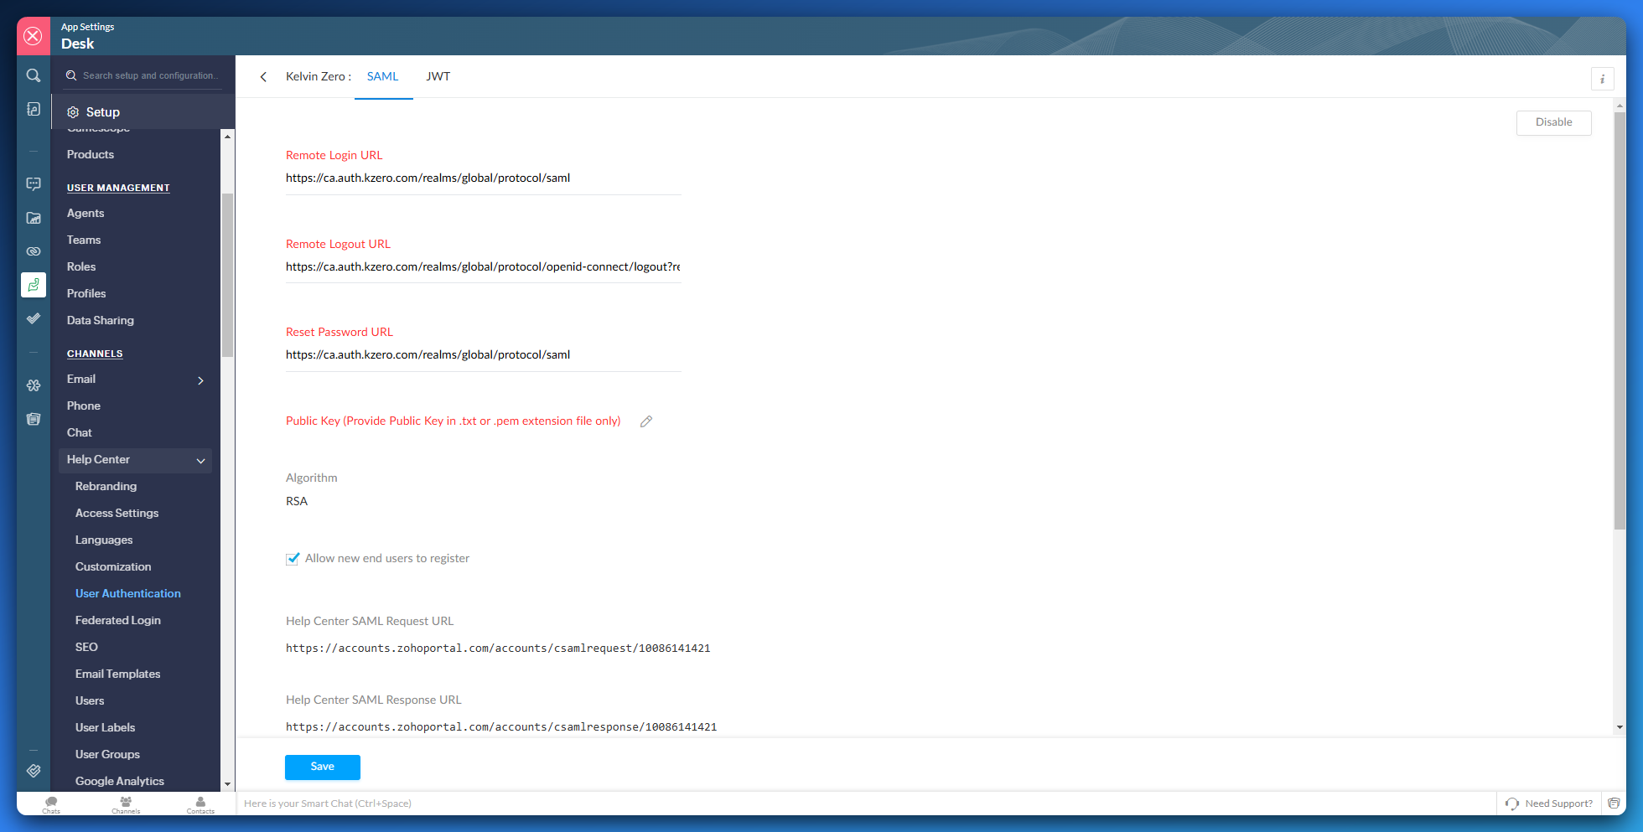Open the chat bubble app icon in left rail

[34, 184]
